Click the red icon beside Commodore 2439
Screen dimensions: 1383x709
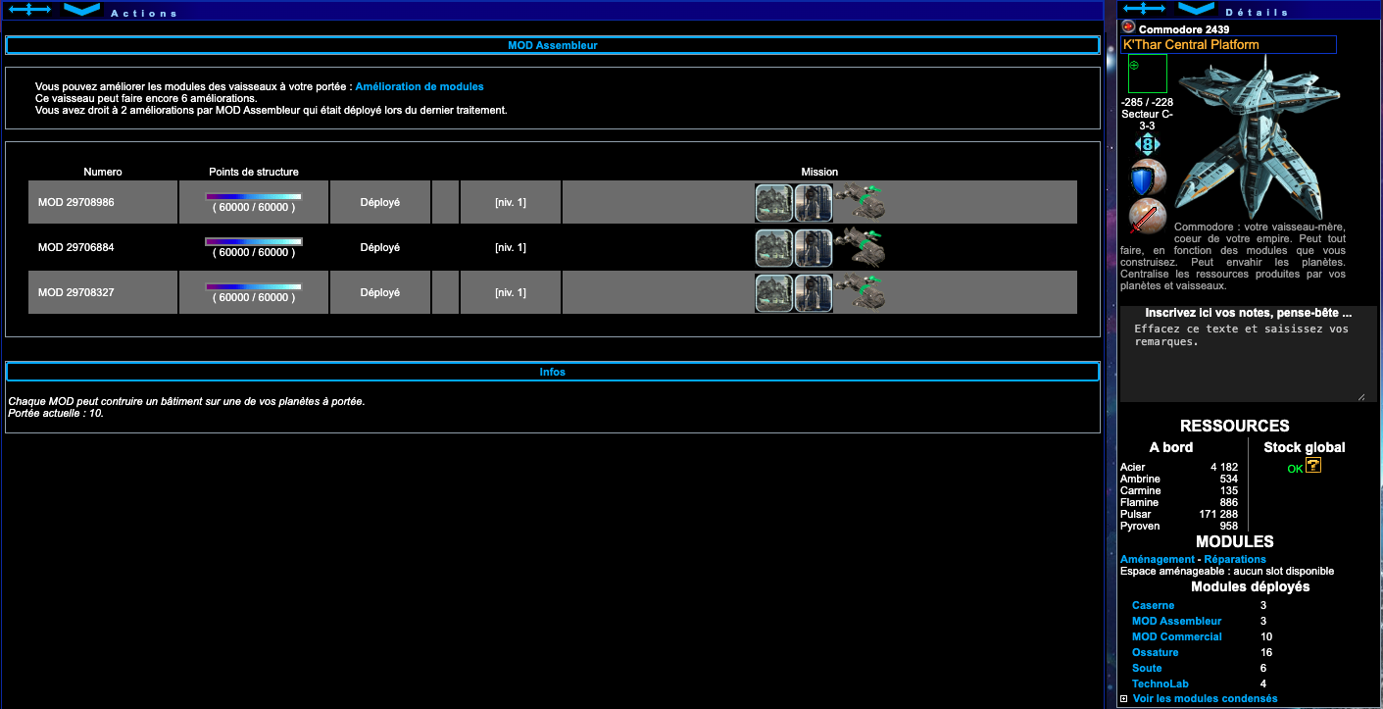[x=1128, y=27]
